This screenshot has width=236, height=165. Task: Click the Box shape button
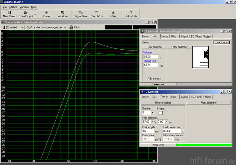pos(221,42)
